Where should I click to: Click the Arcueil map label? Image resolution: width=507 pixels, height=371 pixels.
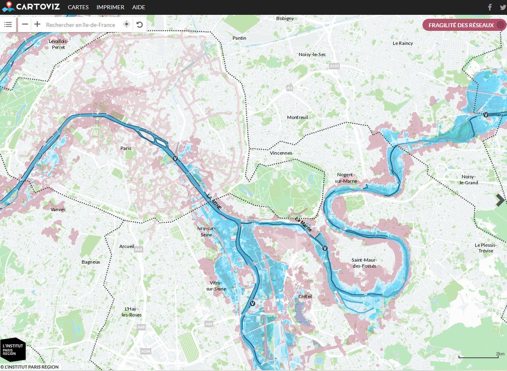(127, 246)
